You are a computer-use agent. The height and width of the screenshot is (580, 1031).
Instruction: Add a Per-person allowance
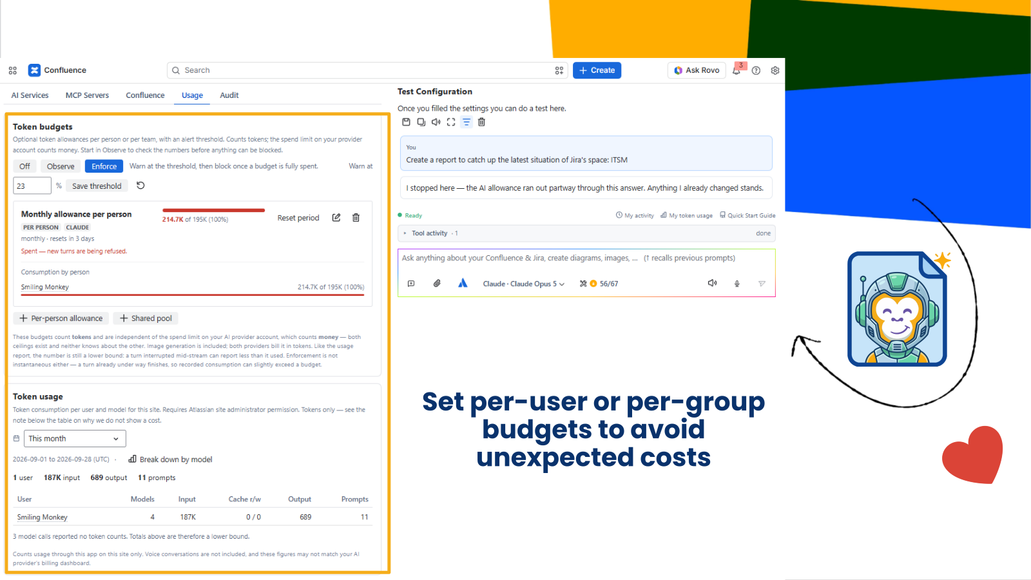pyautogui.click(x=61, y=318)
